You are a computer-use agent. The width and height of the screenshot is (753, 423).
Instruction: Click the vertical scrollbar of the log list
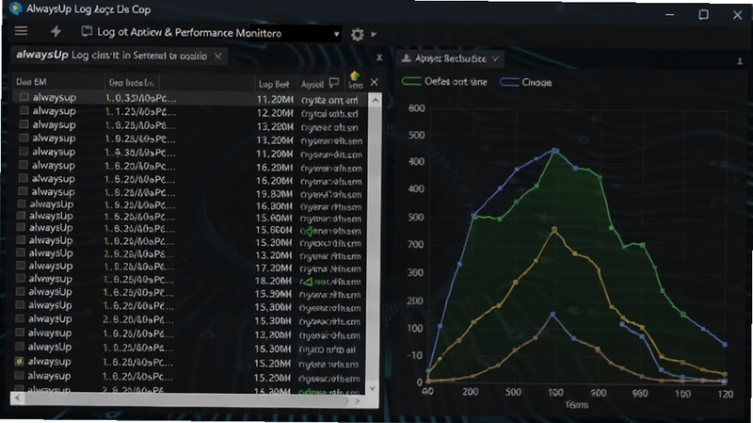(373, 245)
